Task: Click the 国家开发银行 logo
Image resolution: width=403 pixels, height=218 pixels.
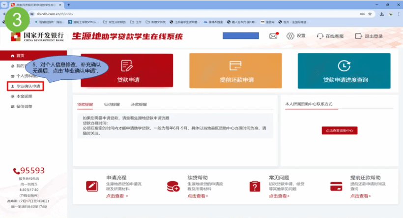Action: click(37, 36)
